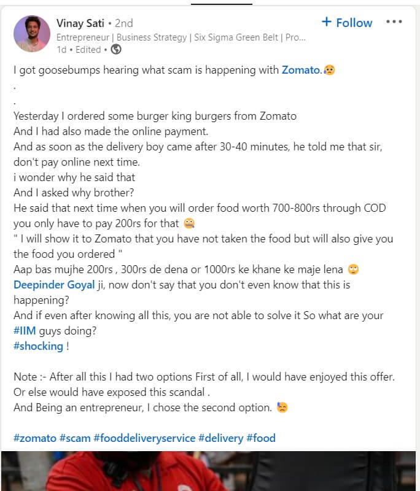420x491 pixels.
Task: Open the #food hashtag
Action: (261, 438)
